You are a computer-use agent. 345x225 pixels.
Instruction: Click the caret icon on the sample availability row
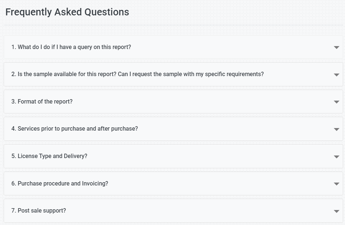[x=336, y=75]
